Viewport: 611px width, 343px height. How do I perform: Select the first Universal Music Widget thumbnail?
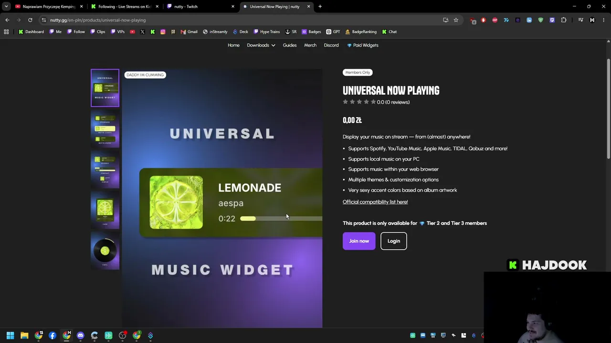[x=105, y=88]
